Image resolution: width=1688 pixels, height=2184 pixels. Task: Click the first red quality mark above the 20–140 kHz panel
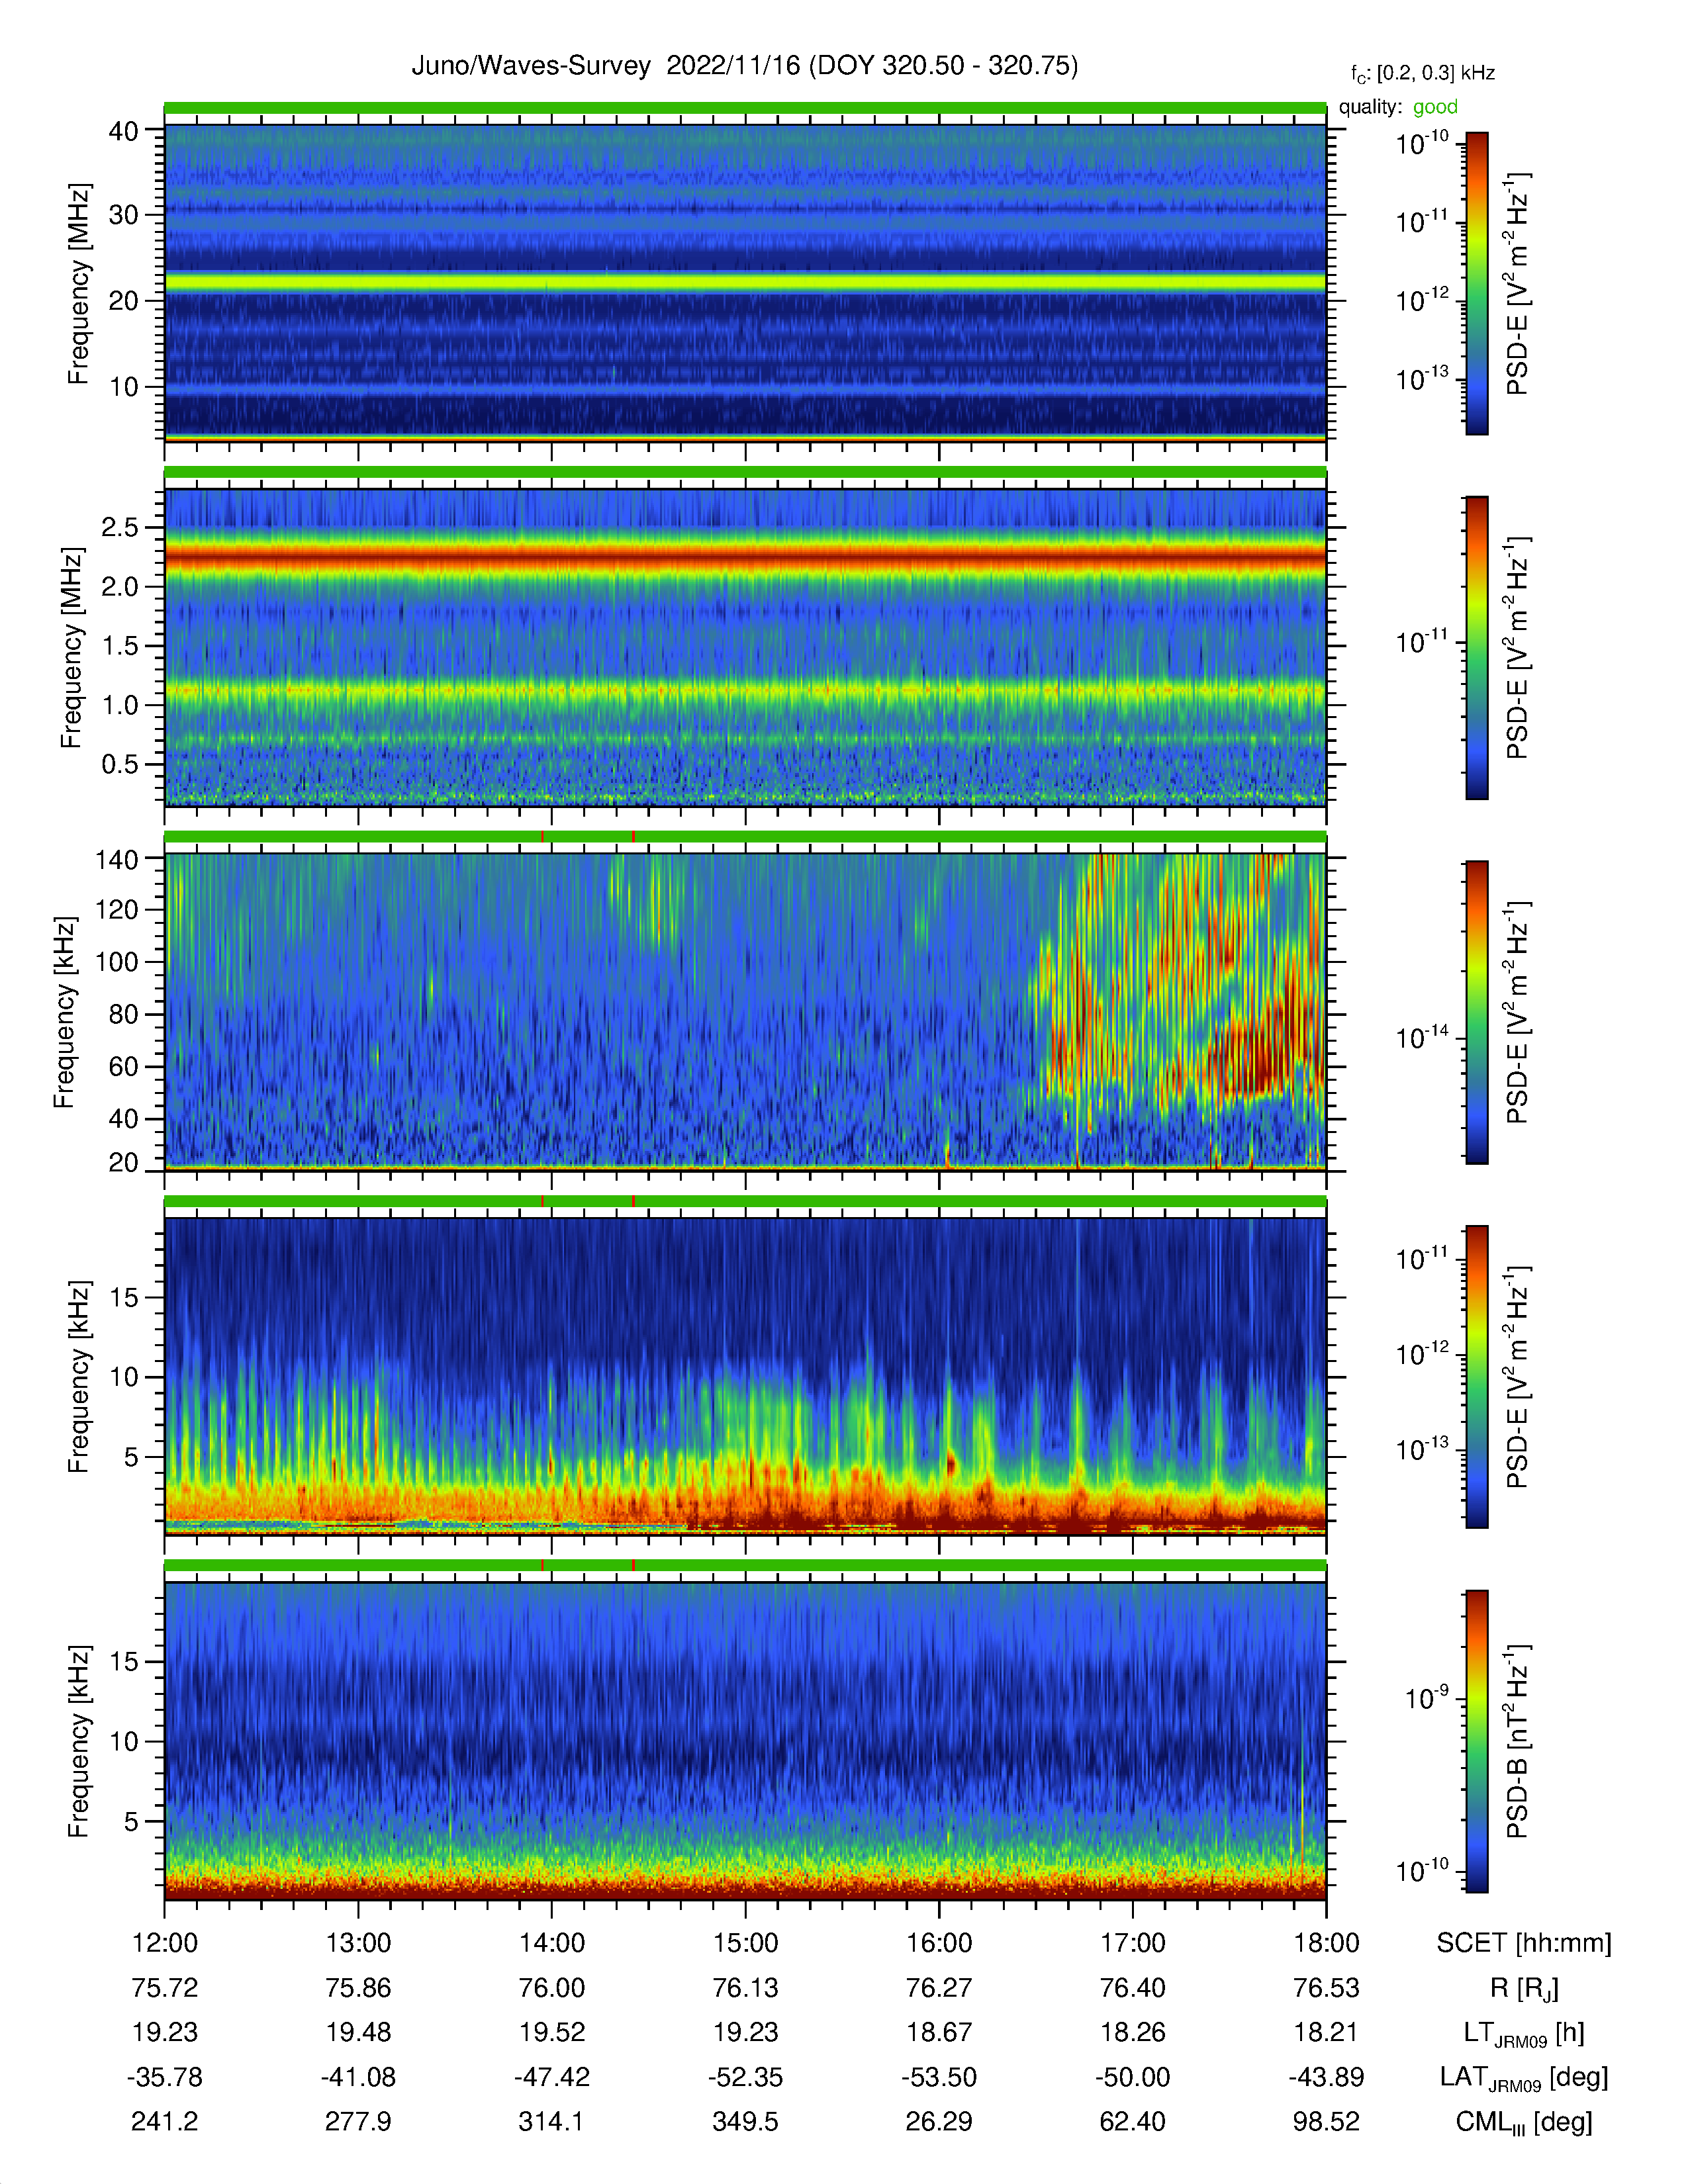(543, 836)
